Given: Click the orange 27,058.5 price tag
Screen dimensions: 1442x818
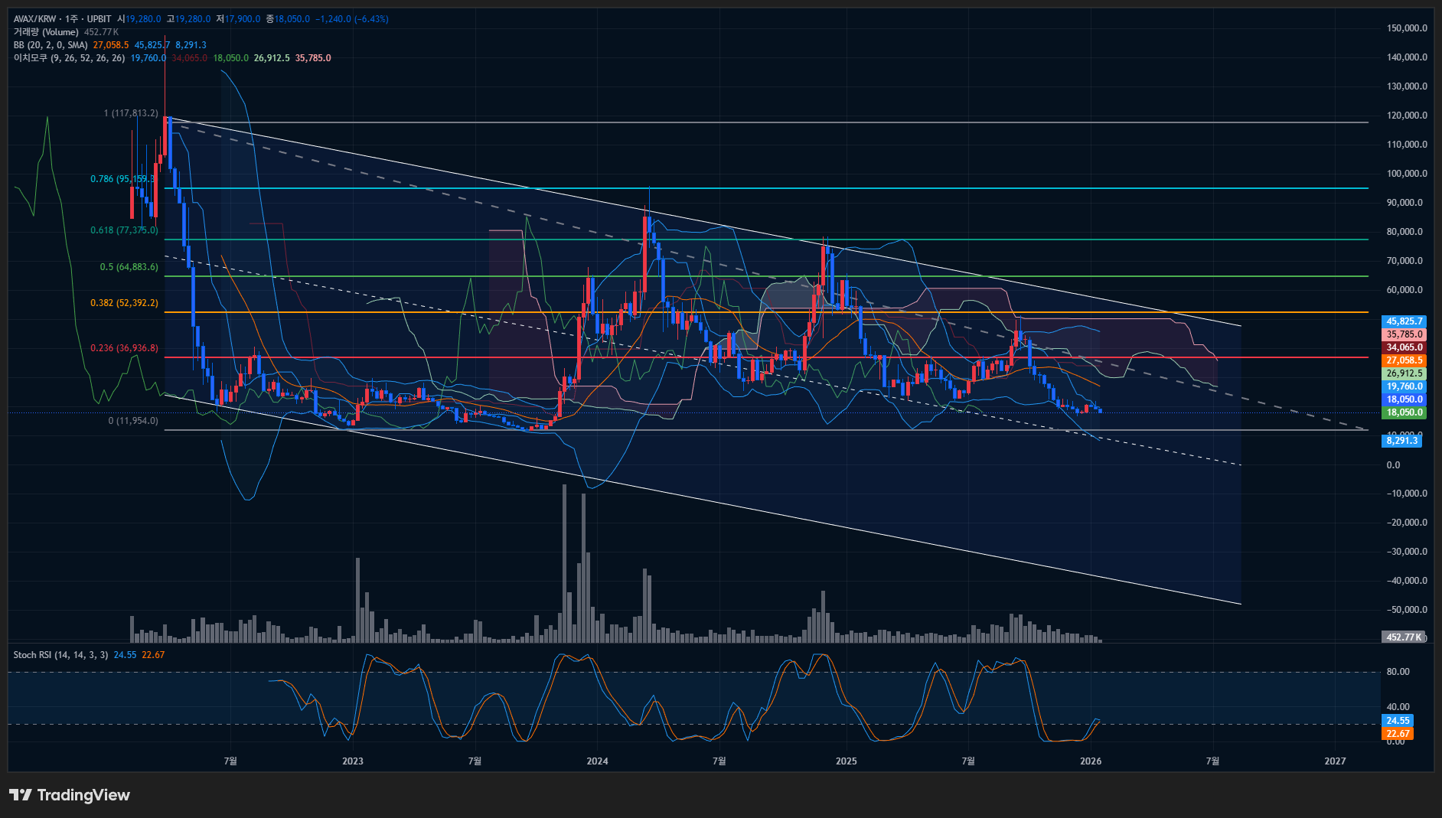Looking at the screenshot, I should point(1404,360).
